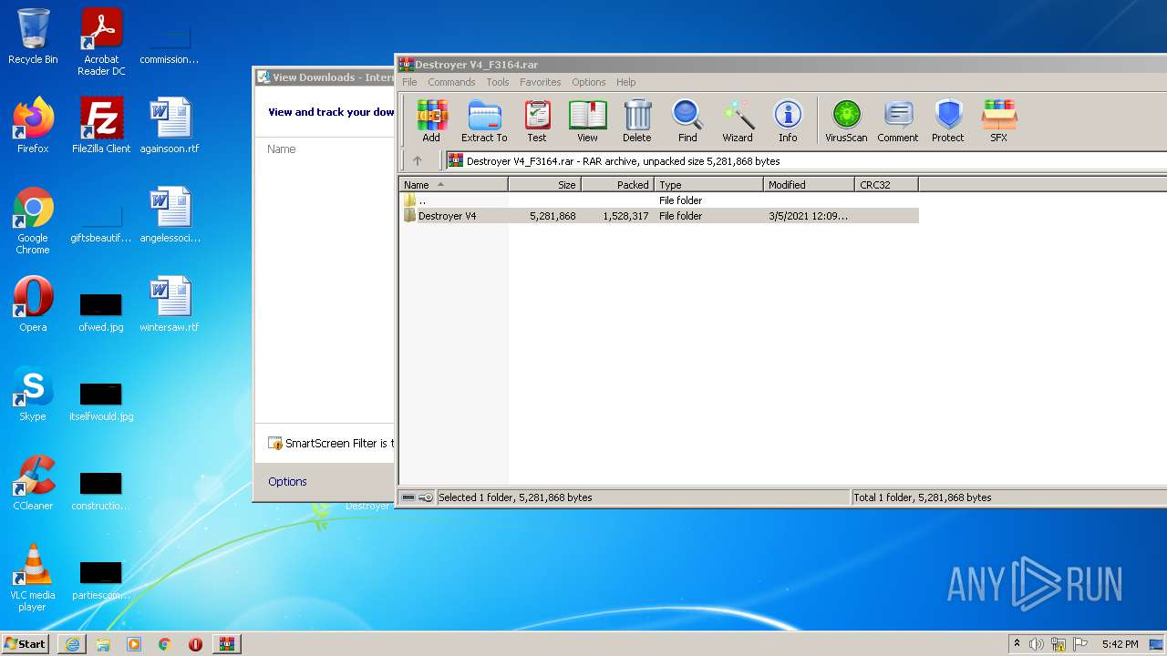Open the Help menu
Screen dimensions: 1167x656
[x=625, y=82]
